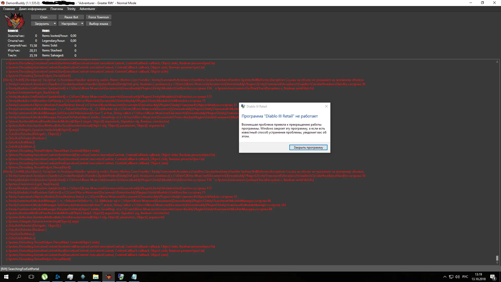The height and width of the screenshot is (282, 501).
Task: Click the network tray icon
Action: [451, 277]
